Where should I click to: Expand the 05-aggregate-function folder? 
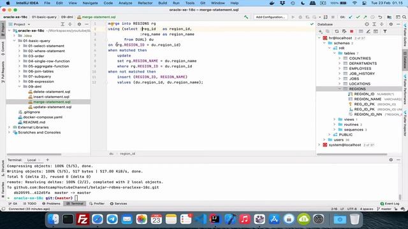[x=19, y=66]
